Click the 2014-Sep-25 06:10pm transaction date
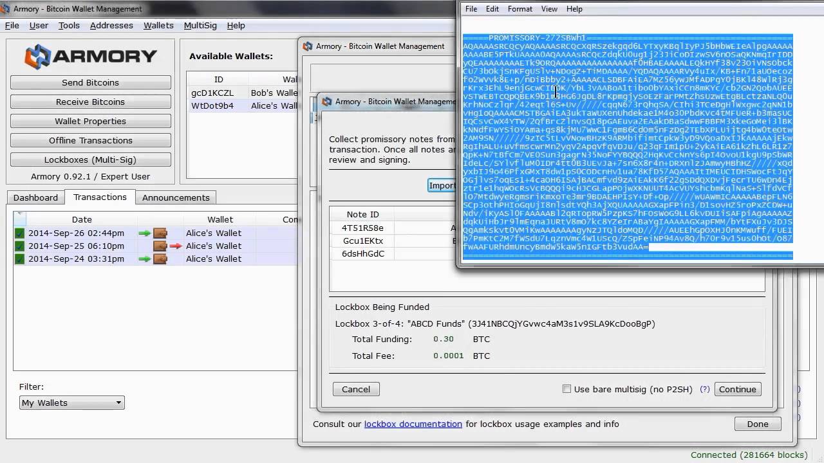824x463 pixels. tap(76, 246)
